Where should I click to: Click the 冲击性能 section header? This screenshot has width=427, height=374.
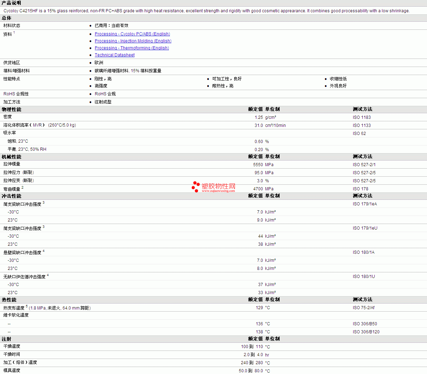pyautogui.click(x=11, y=196)
